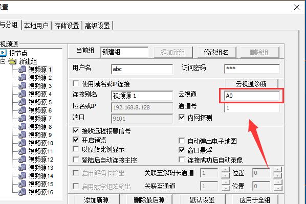Click camera icon of 视频源11
The height and width of the screenshot is (204, 306).
(22, 151)
